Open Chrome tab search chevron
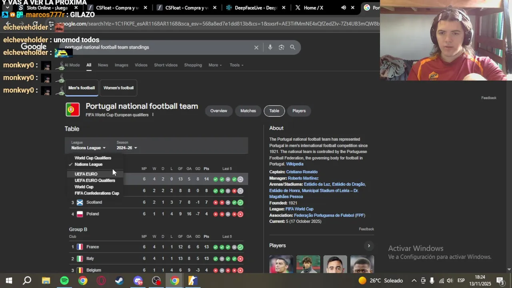This screenshot has width=512, height=288. point(7,8)
